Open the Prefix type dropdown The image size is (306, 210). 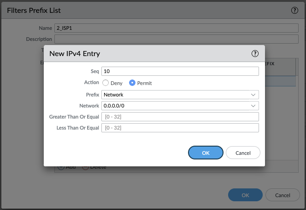coord(180,95)
